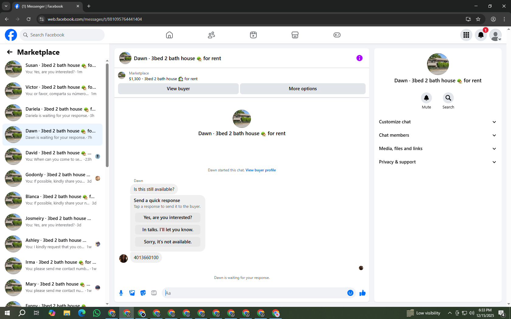
Task: Expand Chat members section
Action: [438, 135]
